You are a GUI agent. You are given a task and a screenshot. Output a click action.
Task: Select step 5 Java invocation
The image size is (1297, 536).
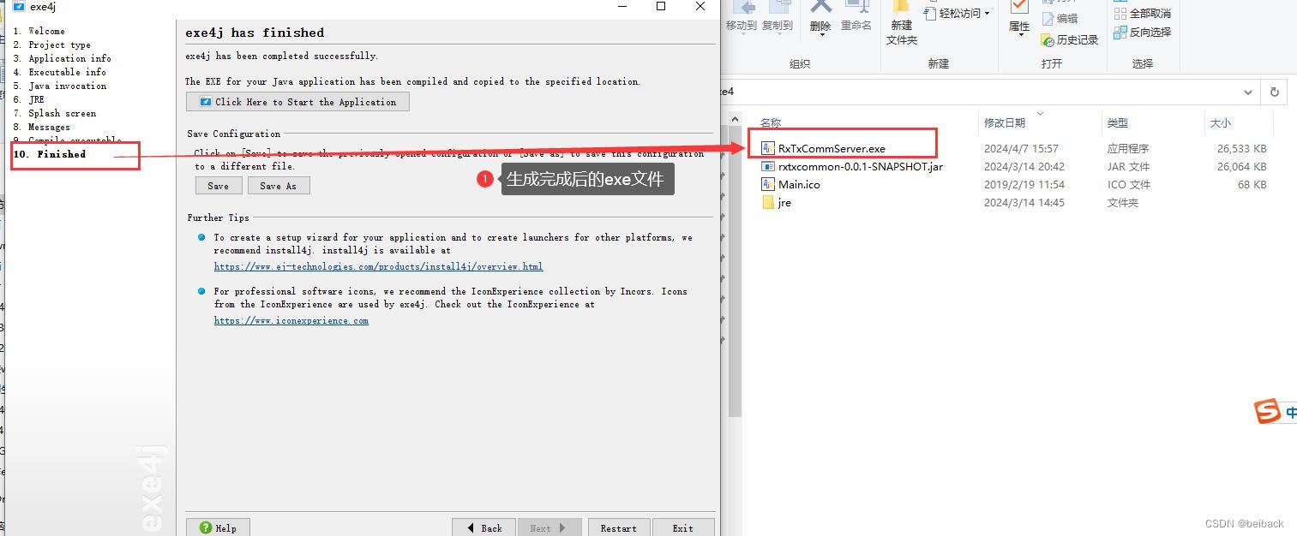pos(59,86)
